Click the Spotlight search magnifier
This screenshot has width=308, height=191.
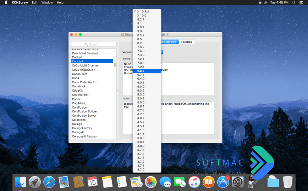[x=294, y=2]
